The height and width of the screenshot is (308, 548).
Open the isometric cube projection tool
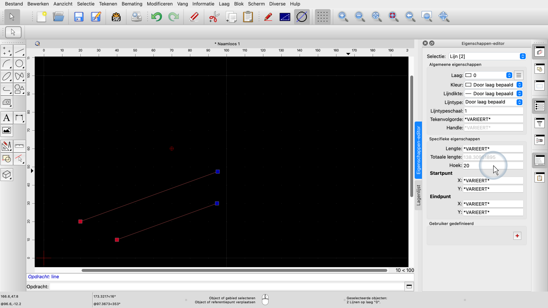[7, 175]
